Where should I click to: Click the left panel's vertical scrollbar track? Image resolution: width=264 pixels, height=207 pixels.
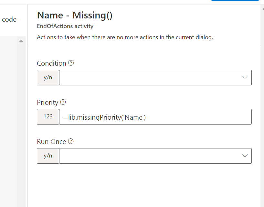coord(21,123)
